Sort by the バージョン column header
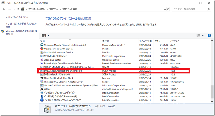The width and height of the screenshot is (215, 116). click(181, 41)
